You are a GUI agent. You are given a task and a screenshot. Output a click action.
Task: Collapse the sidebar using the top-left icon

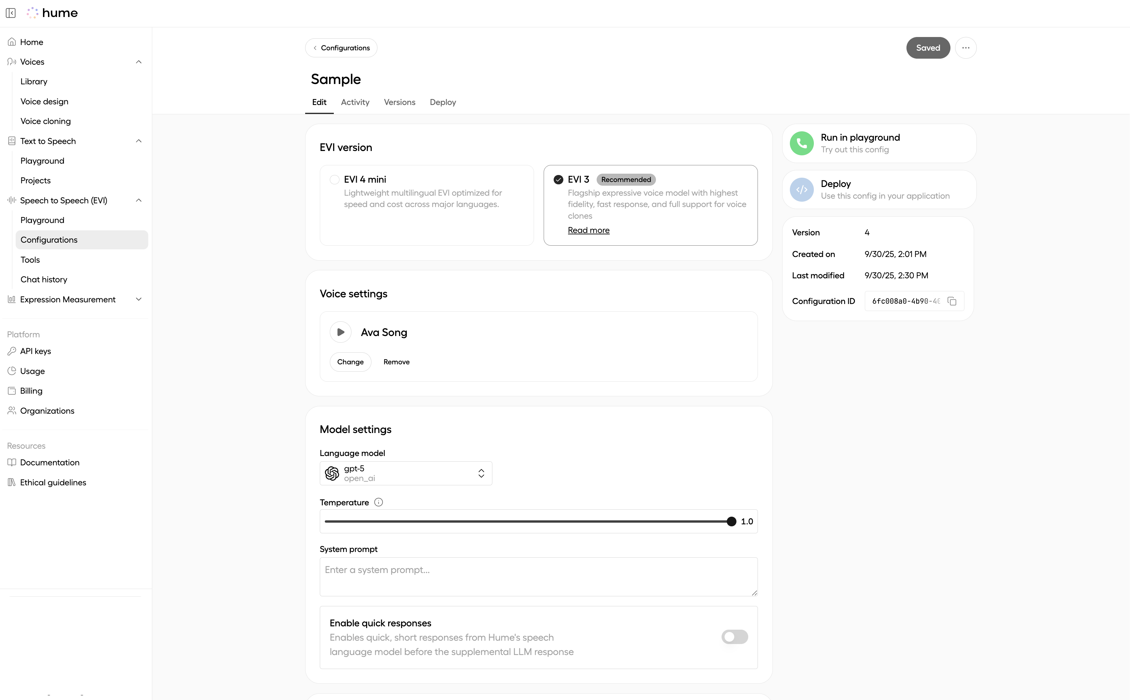tap(11, 13)
